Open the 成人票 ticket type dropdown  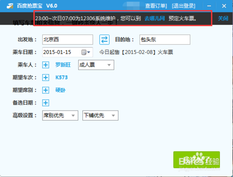point(96,65)
